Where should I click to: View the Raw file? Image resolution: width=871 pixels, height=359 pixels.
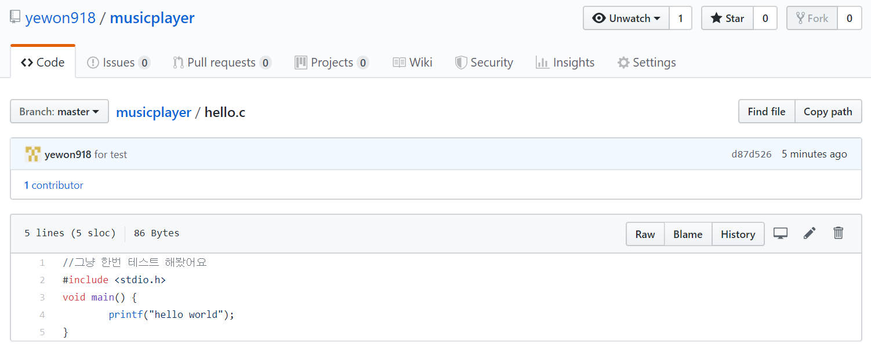pos(645,234)
